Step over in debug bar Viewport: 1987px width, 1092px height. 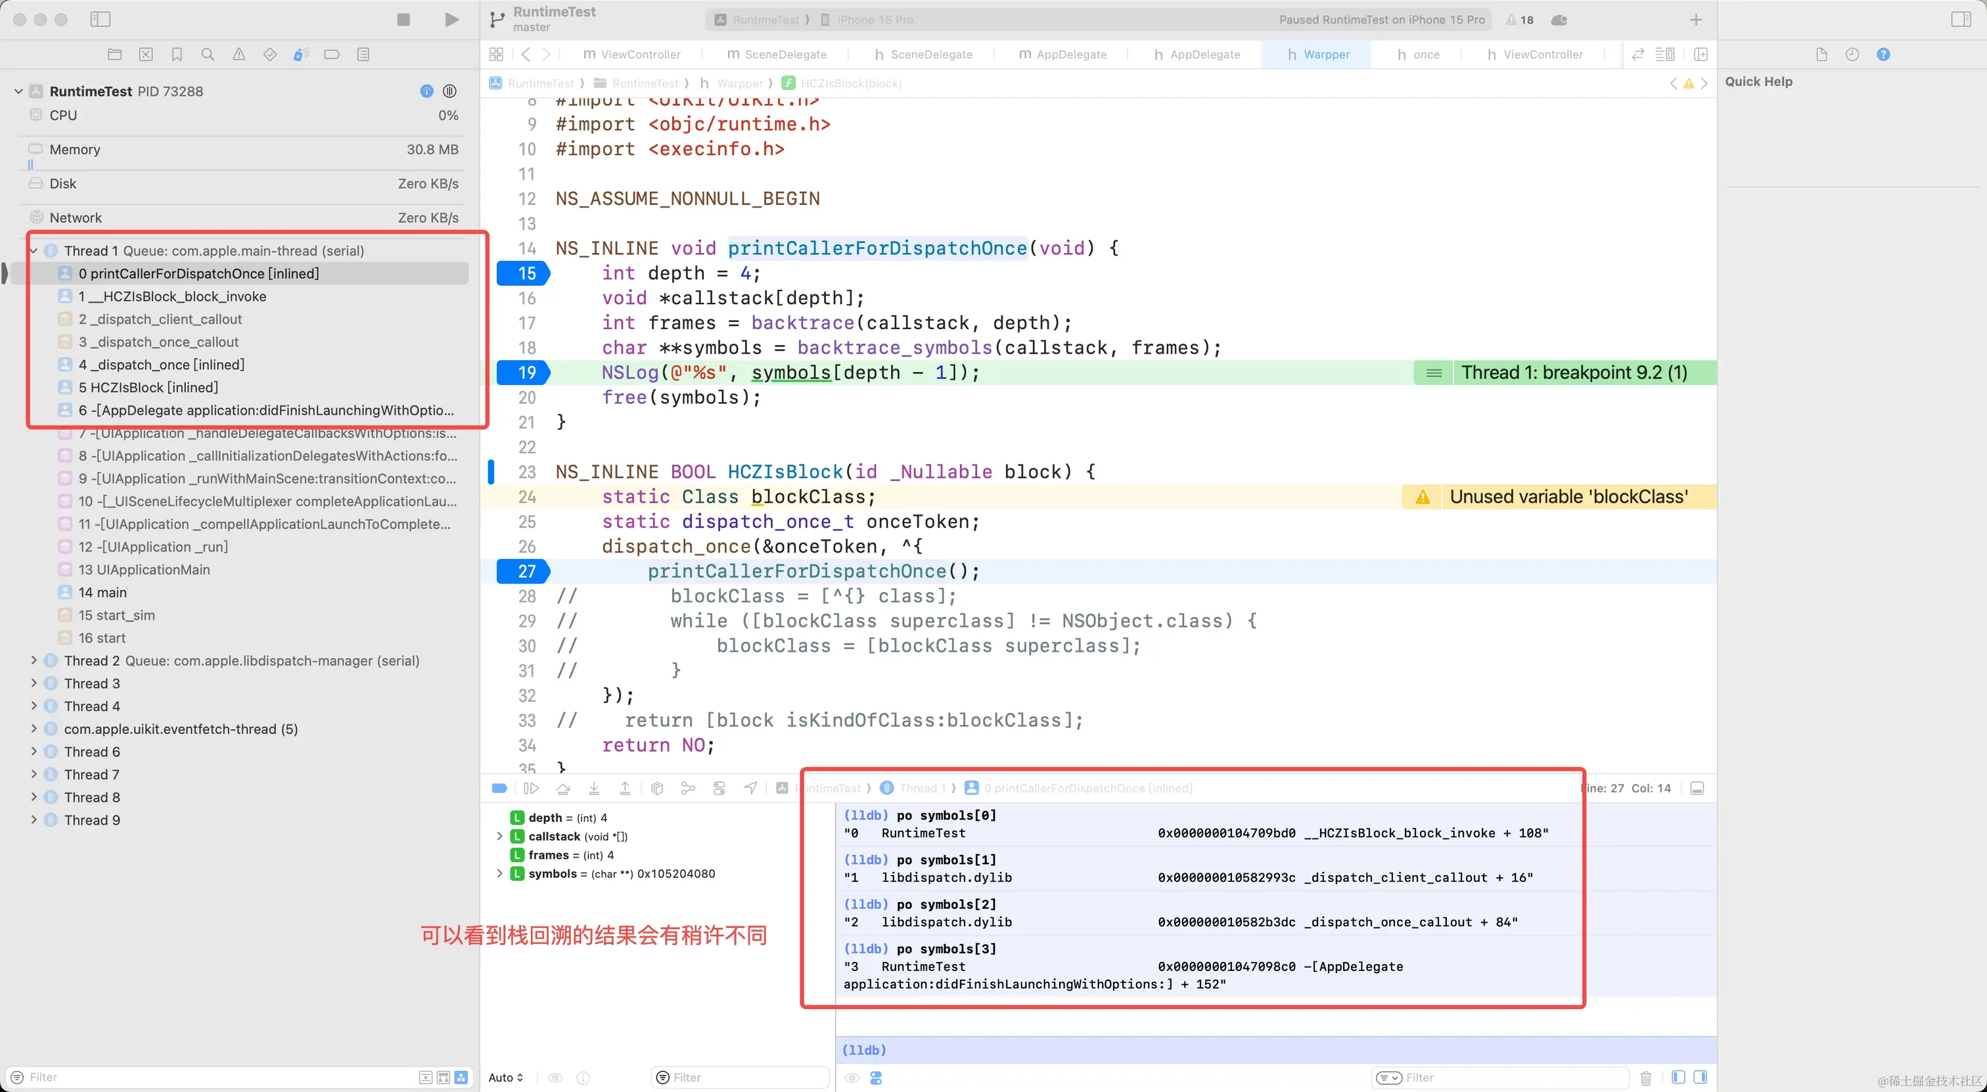point(563,788)
